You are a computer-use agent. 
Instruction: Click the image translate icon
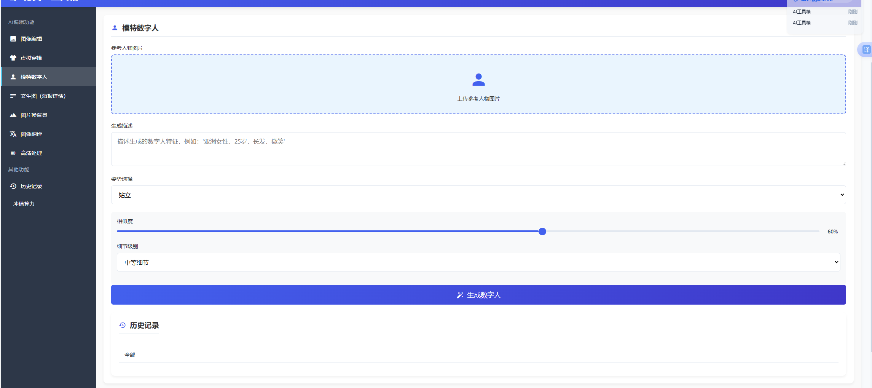(13, 134)
